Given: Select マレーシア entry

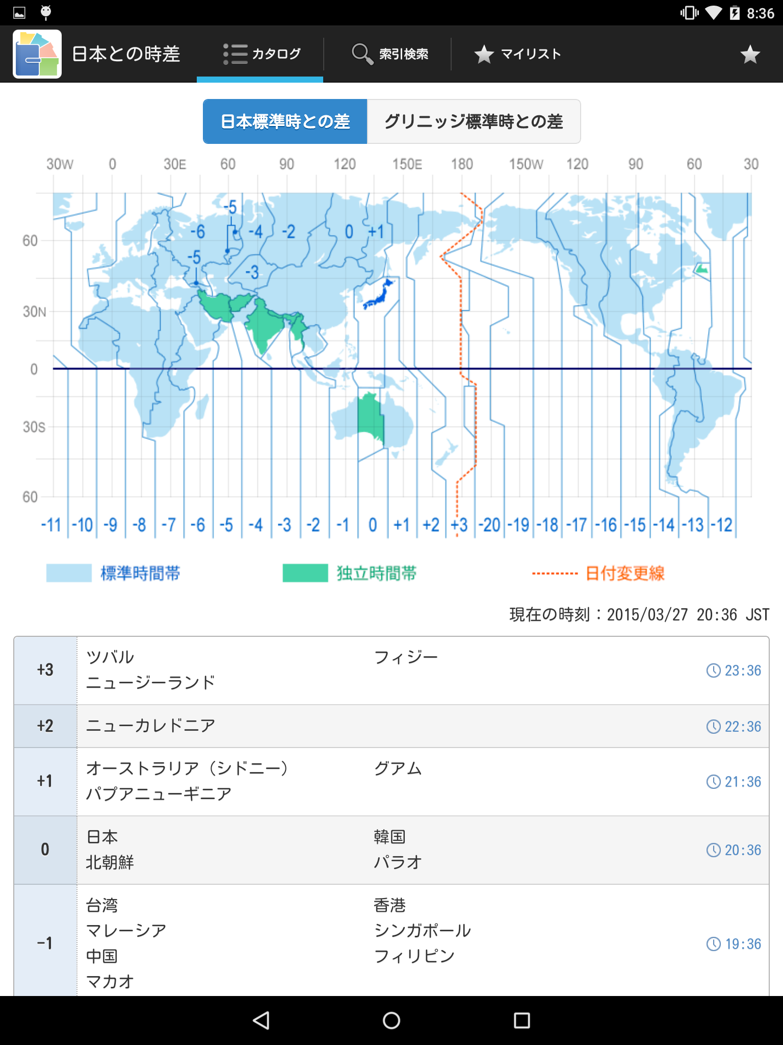Looking at the screenshot, I should coord(126,931).
